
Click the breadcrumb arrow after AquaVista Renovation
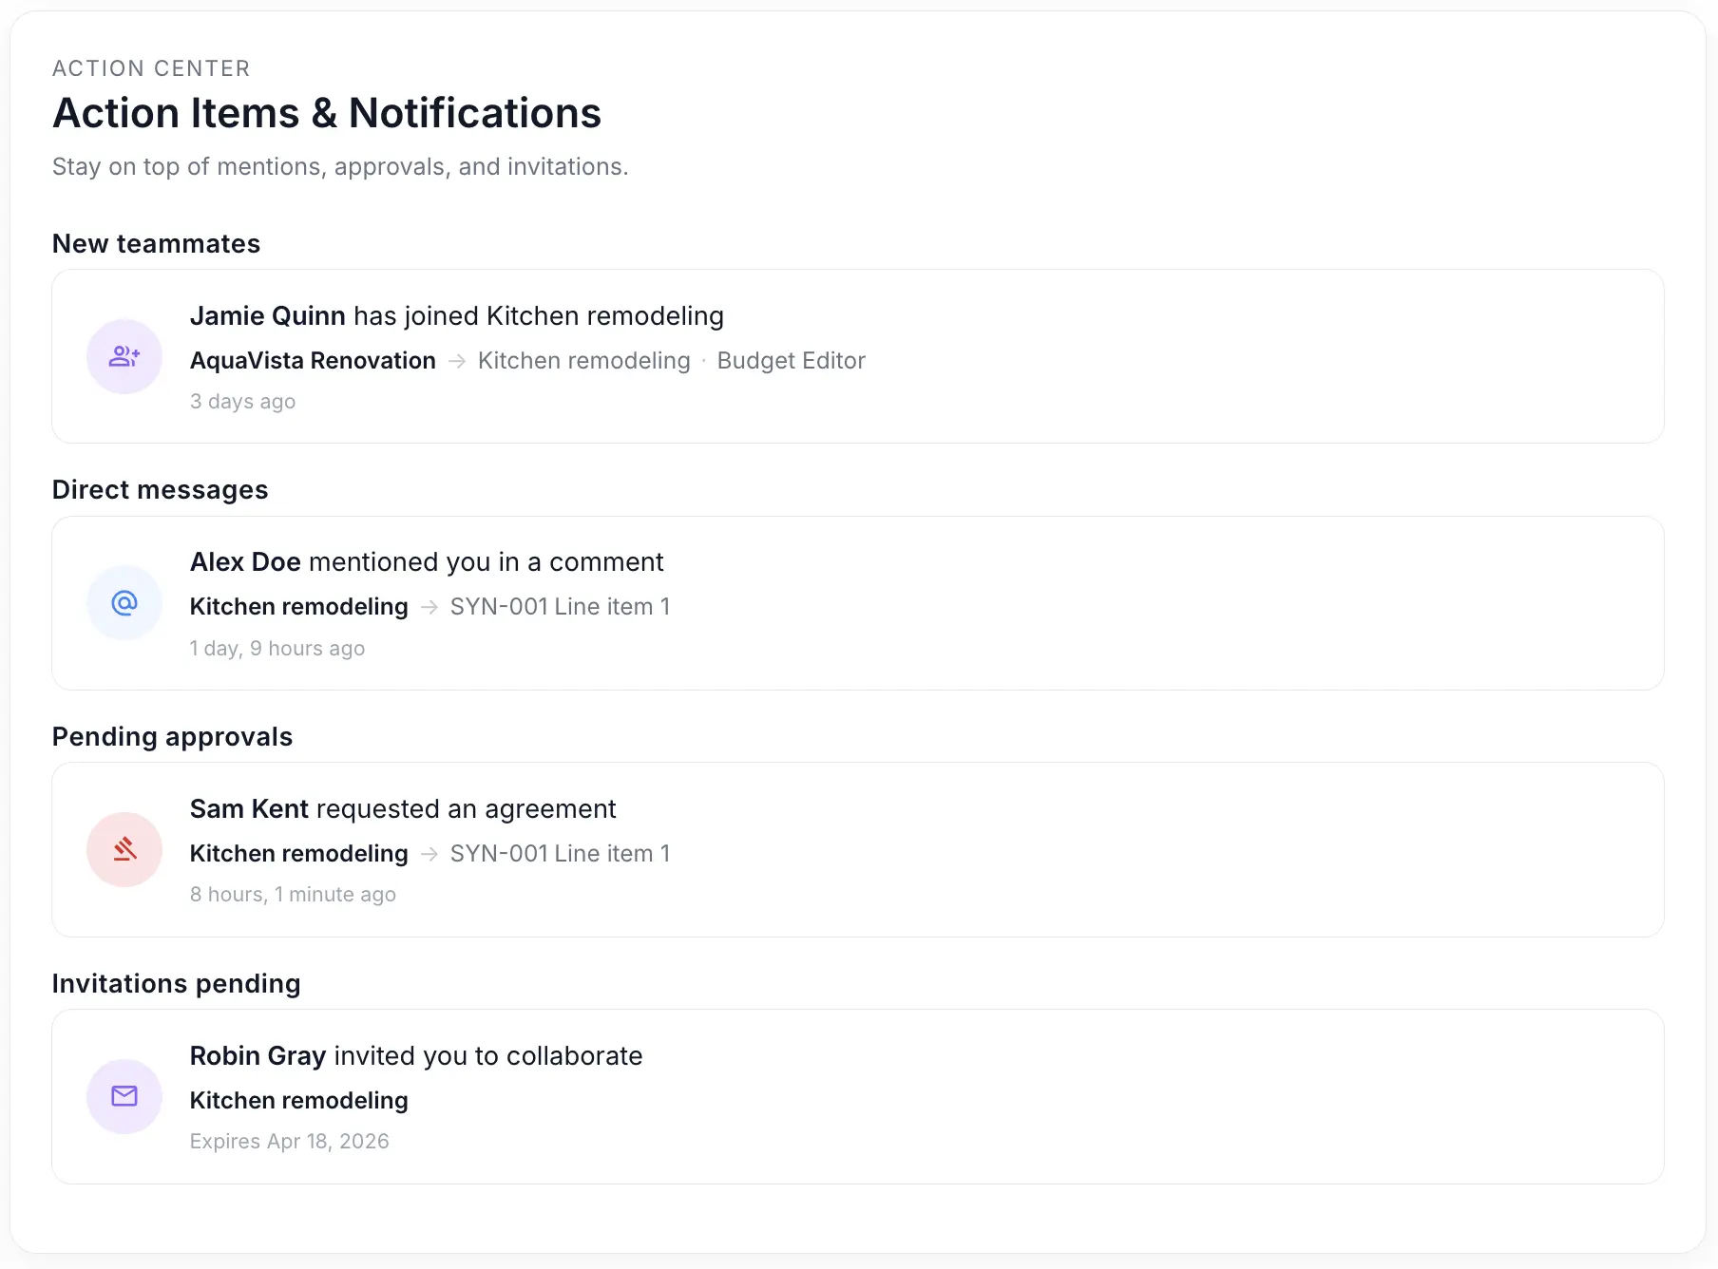click(x=459, y=361)
